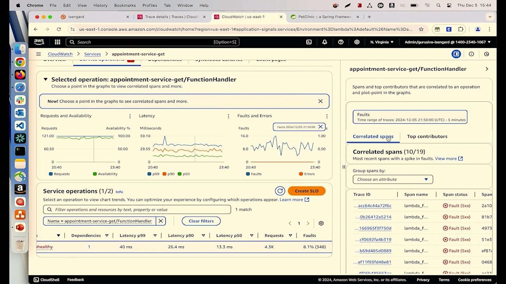Open the AWS services grid menu
This screenshot has width=506, height=284.
click(57, 42)
